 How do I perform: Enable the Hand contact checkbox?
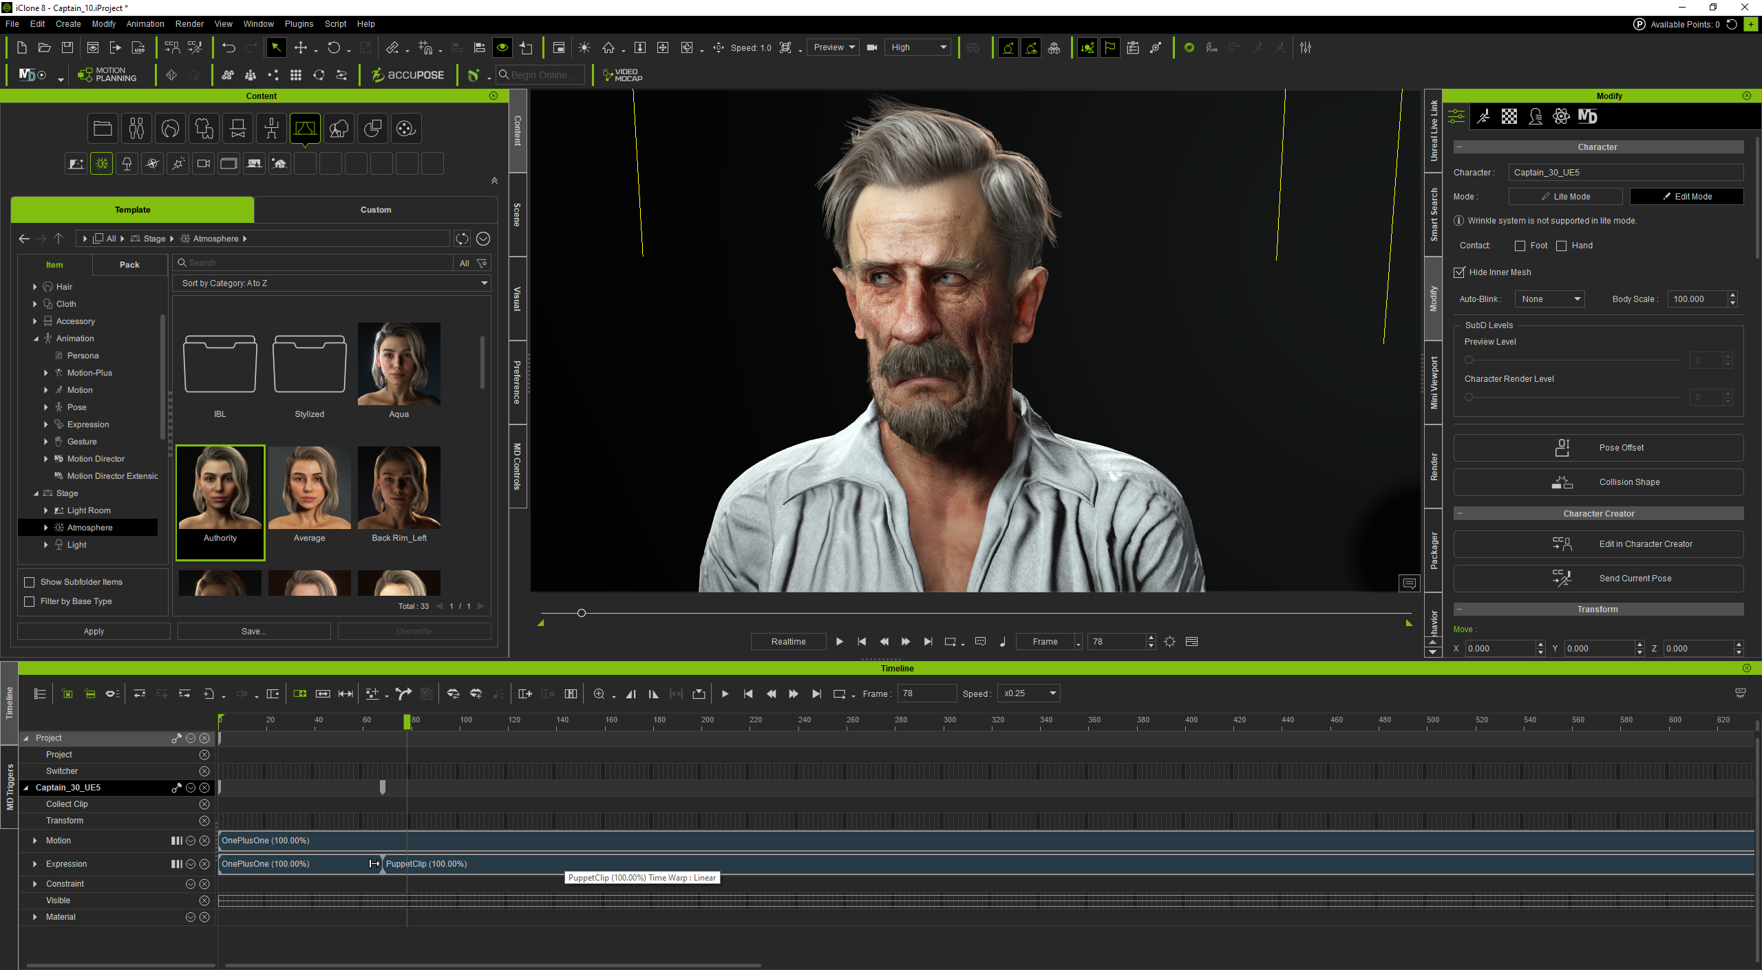point(1561,246)
